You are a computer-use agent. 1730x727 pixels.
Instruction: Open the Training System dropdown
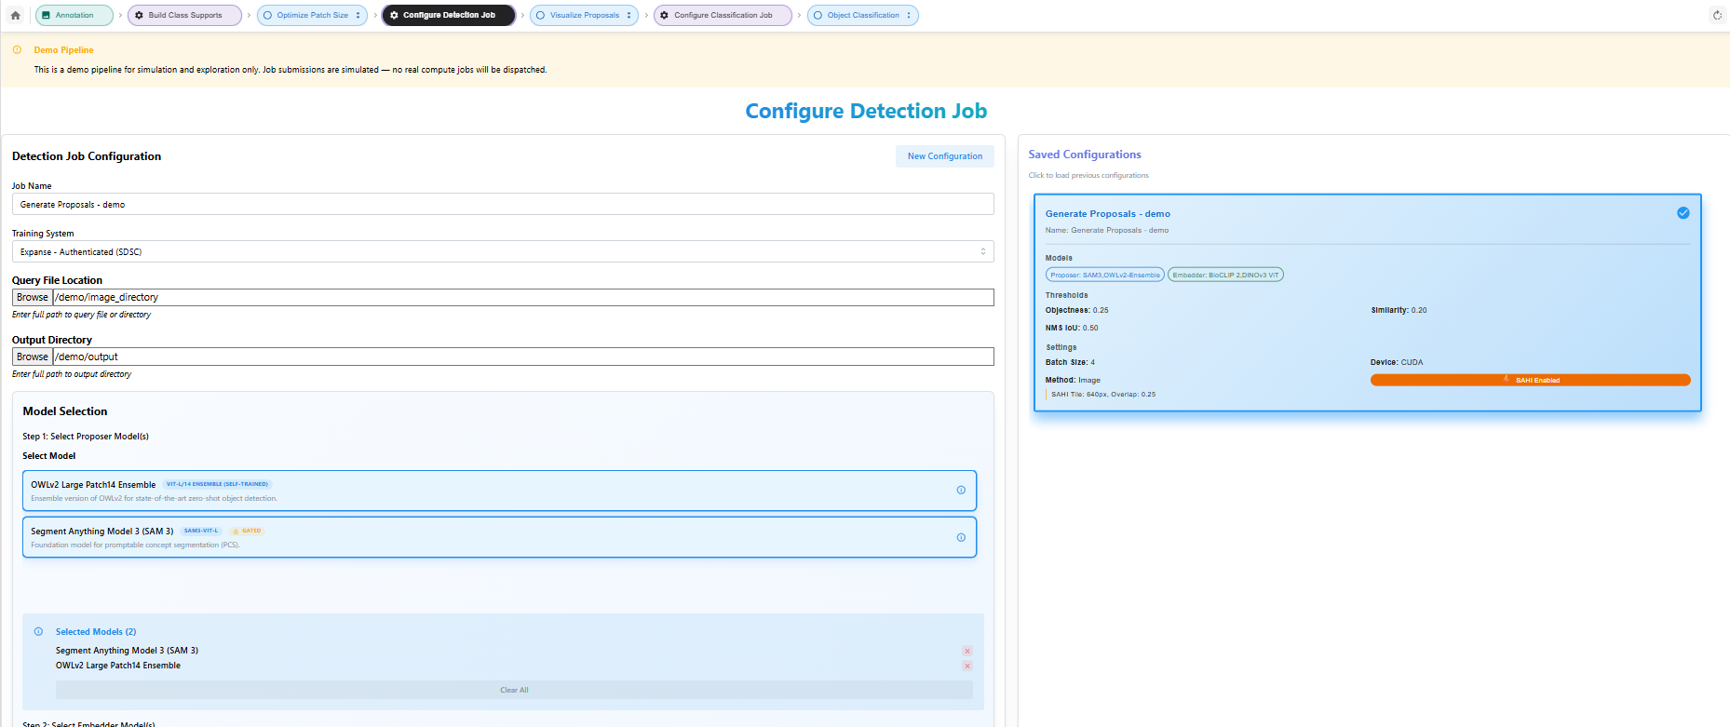(x=503, y=251)
